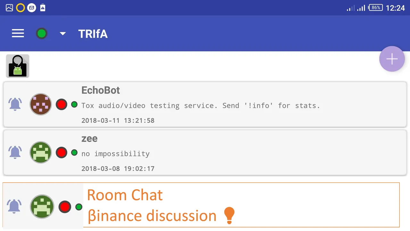Open the EchoBot conversation
410x231 pixels.
coord(205,104)
